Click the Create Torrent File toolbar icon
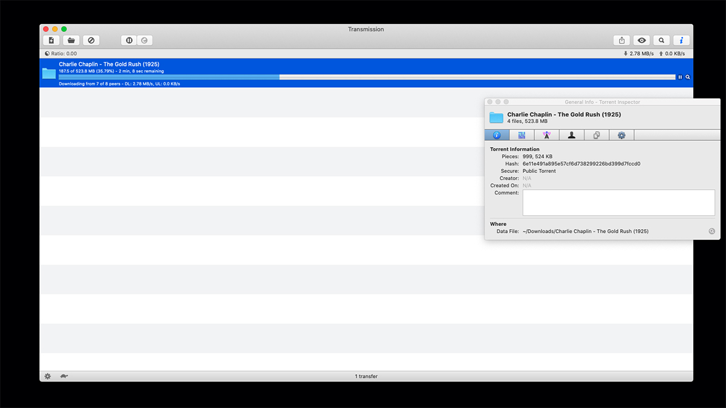The width and height of the screenshot is (726, 408). pyautogui.click(x=51, y=40)
